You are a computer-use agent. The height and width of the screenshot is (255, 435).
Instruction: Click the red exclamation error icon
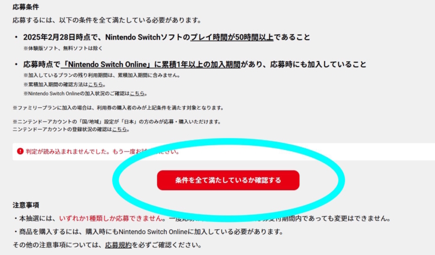pyautogui.click(x=20, y=151)
